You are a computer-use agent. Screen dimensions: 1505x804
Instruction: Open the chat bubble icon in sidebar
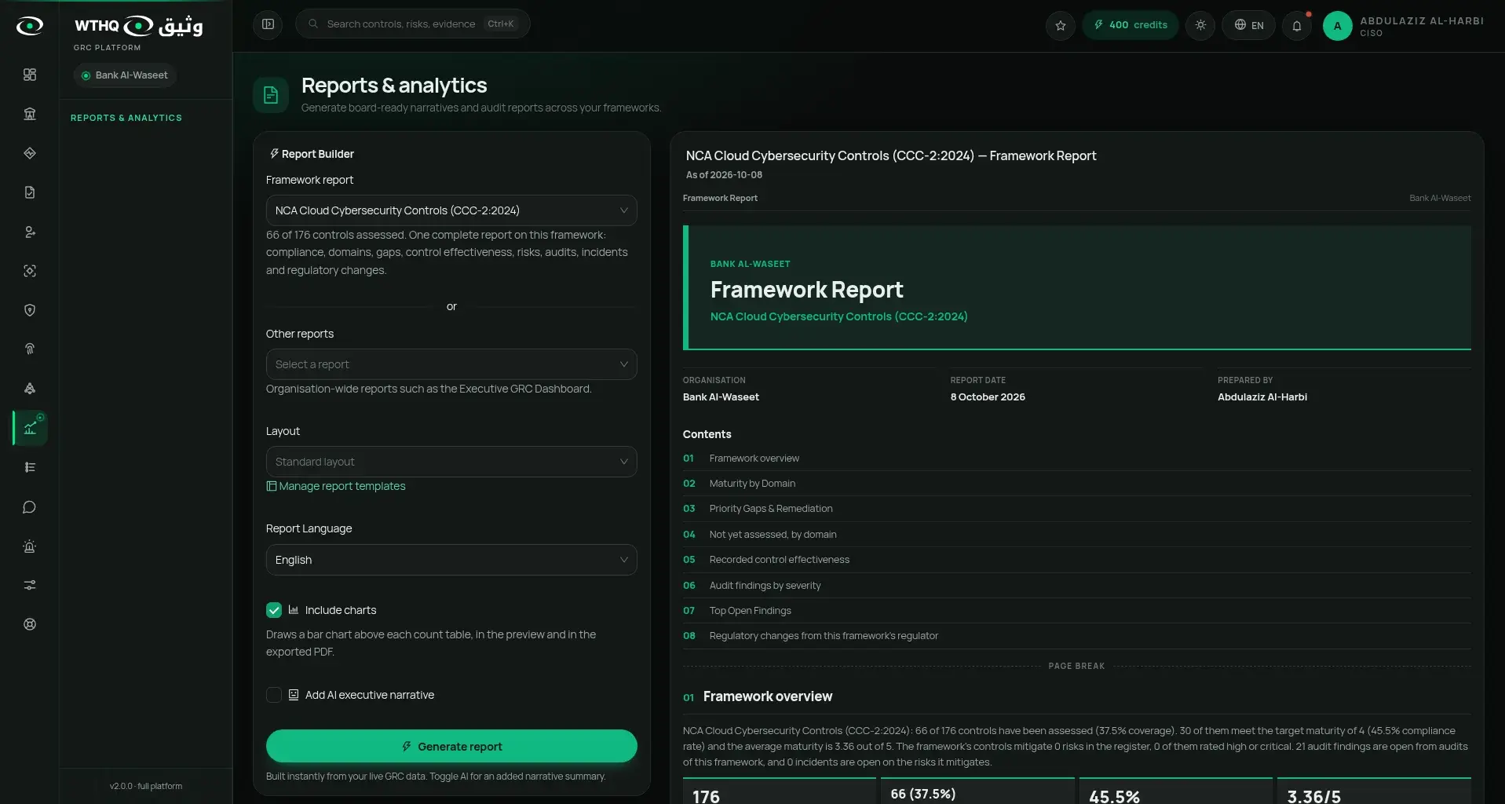coord(30,507)
